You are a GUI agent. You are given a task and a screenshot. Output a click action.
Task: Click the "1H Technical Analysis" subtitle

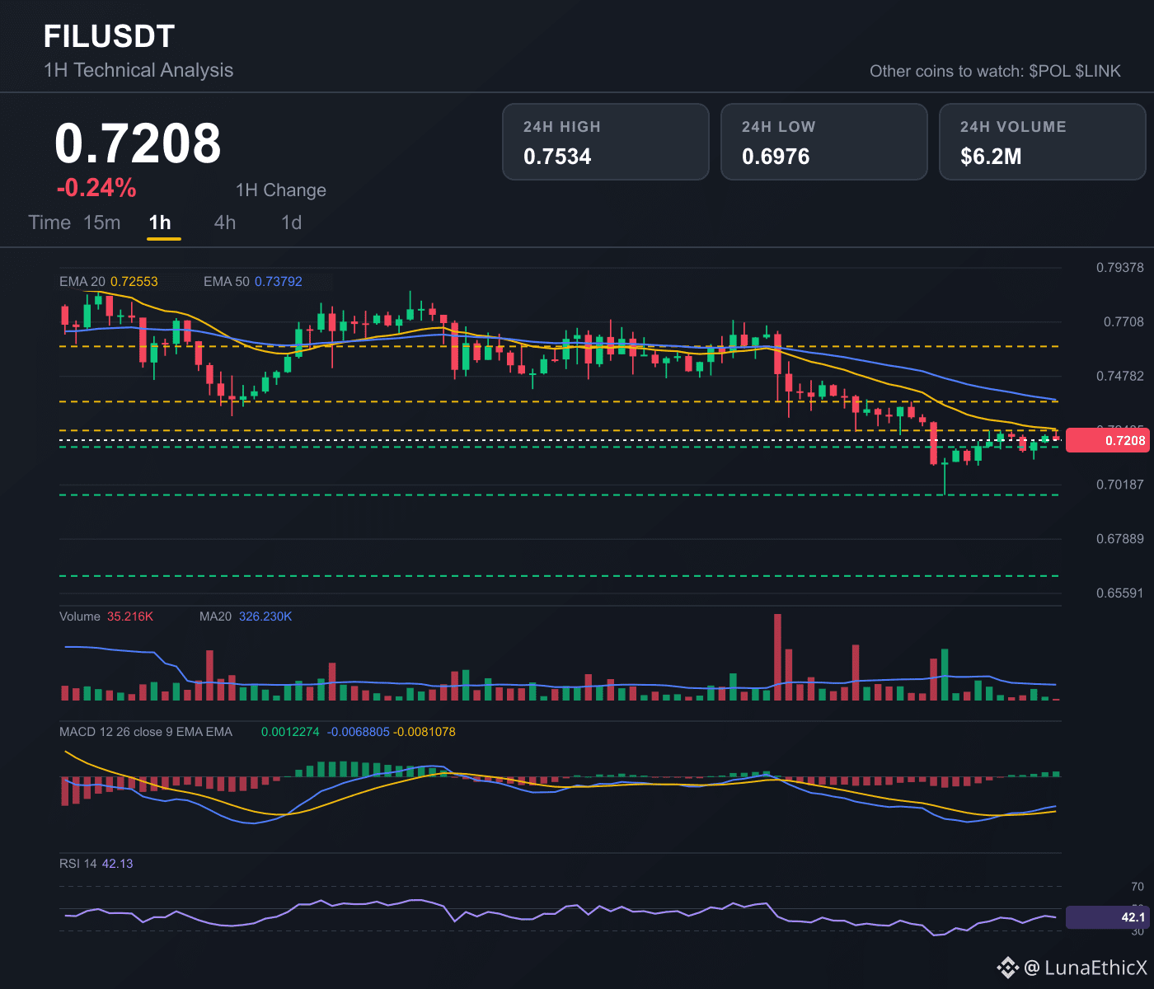pyautogui.click(x=138, y=70)
